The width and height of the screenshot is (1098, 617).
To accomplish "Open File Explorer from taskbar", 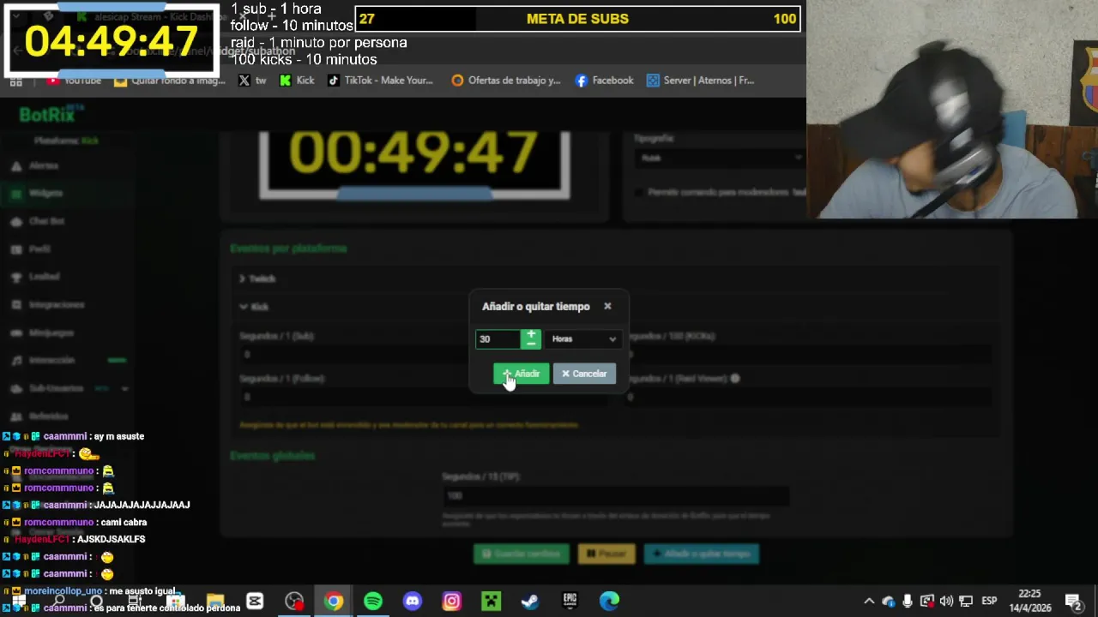I will 215,602.
